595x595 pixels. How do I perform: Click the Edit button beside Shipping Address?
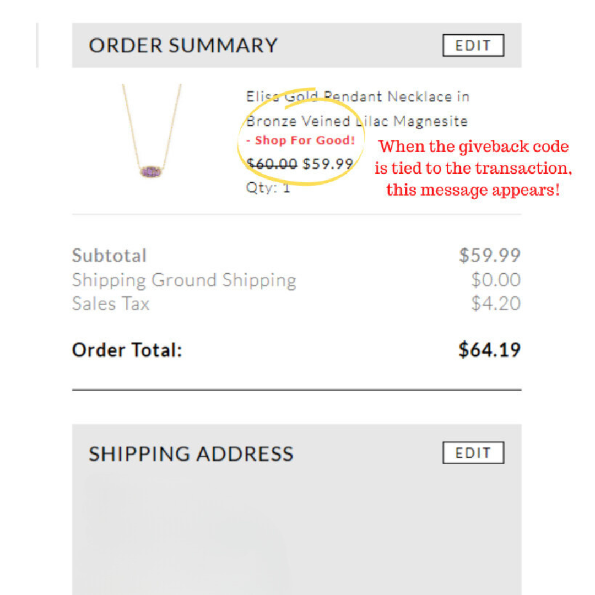tap(473, 452)
